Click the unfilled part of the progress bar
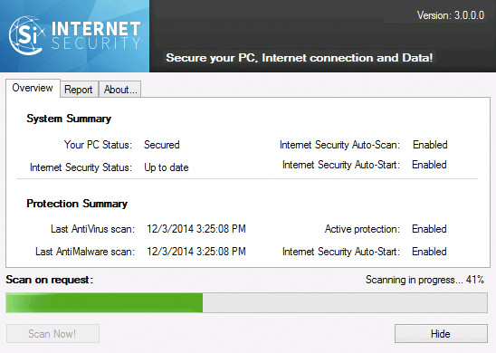Viewport: 496px width, 353px height. (345, 302)
